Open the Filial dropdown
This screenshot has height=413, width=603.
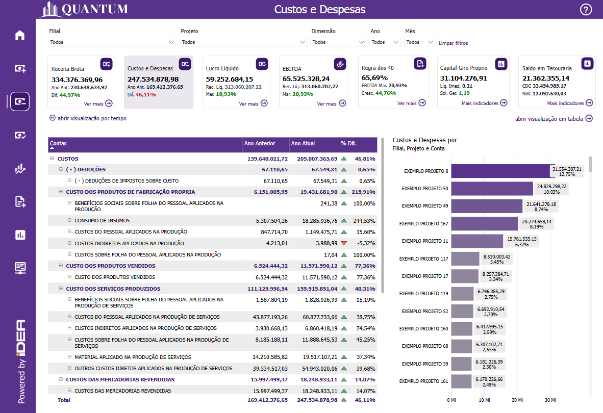(x=112, y=42)
